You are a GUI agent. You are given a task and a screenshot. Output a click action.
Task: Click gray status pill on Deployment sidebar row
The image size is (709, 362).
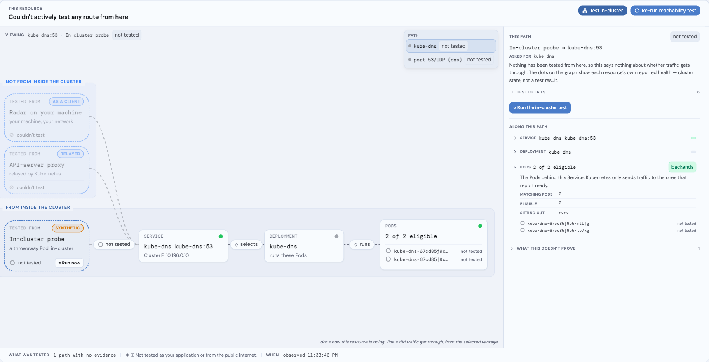point(693,152)
